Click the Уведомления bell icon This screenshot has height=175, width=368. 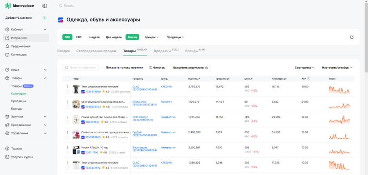7,46
